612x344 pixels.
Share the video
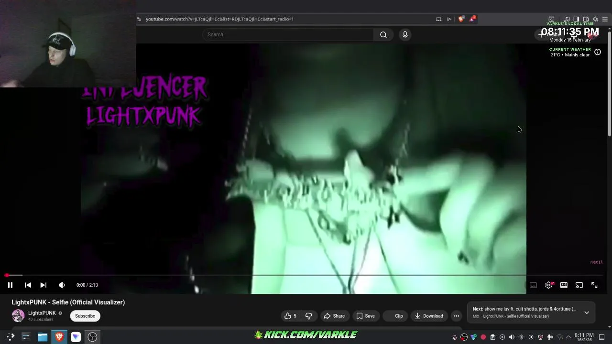334,316
